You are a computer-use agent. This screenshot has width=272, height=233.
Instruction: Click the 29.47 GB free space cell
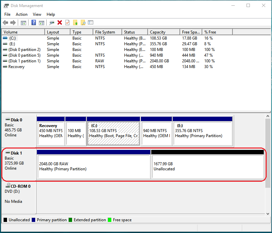click(x=189, y=44)
